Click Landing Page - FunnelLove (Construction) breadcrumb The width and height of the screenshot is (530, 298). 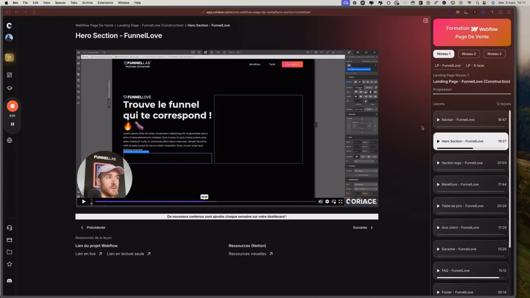150,25
